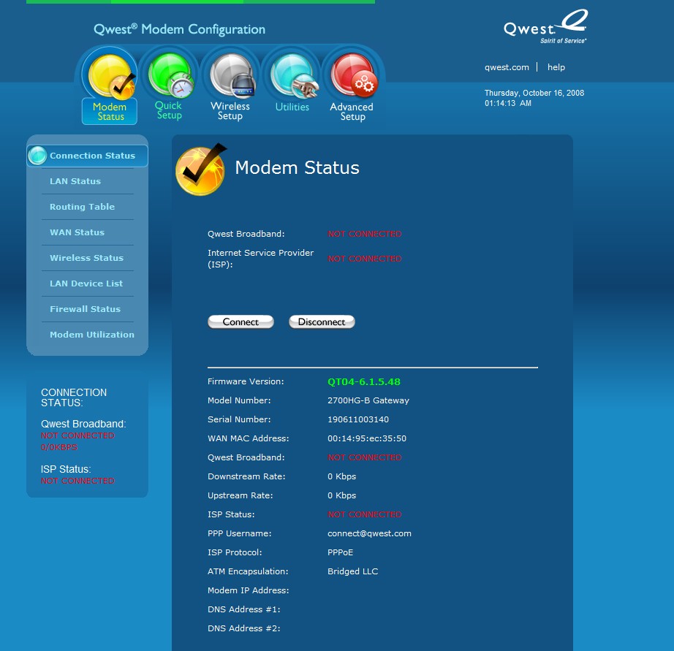Click the Serial Number label
The width and height of the screenshot is (674, 651).
(x=239, y=419)
